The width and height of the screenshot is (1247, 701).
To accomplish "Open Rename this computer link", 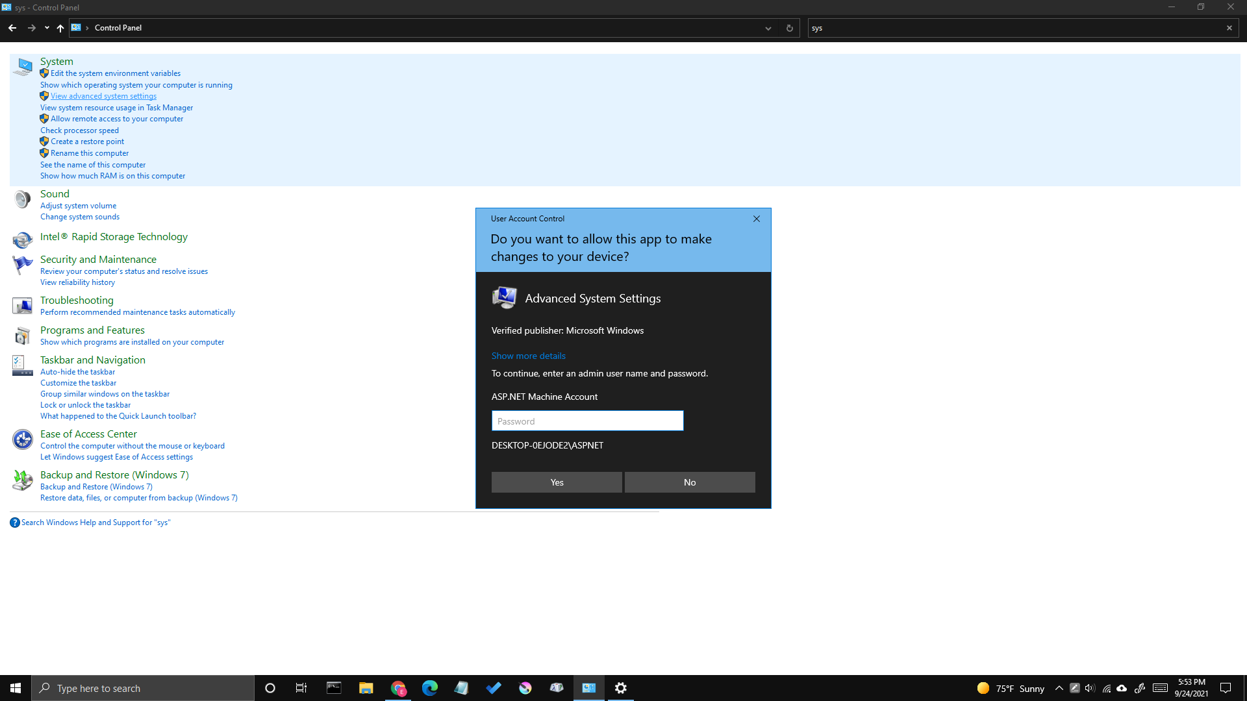I will coord(90,153).
